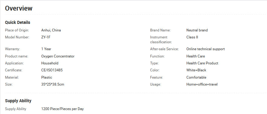Click the Anhui, China origin value

click(x=51, y=30)
